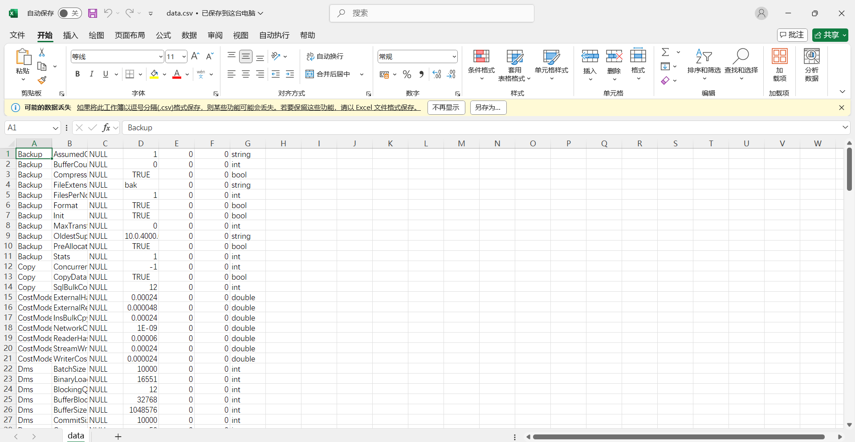Click the 另存为 button
The image size is (855, 442).
click(488, 108)
